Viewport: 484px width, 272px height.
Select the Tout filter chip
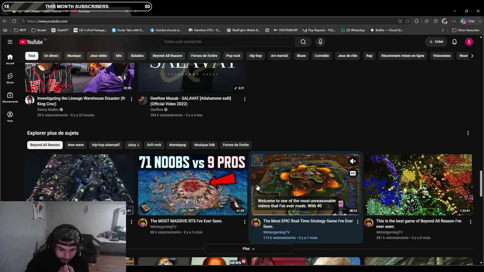(32, 56)
